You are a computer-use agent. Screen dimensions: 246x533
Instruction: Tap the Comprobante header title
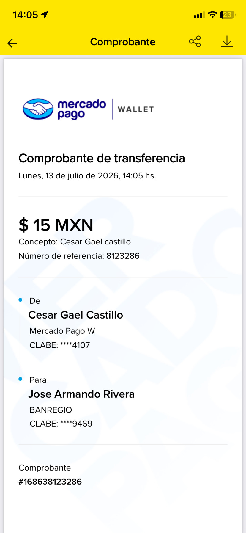coord(123,42)
